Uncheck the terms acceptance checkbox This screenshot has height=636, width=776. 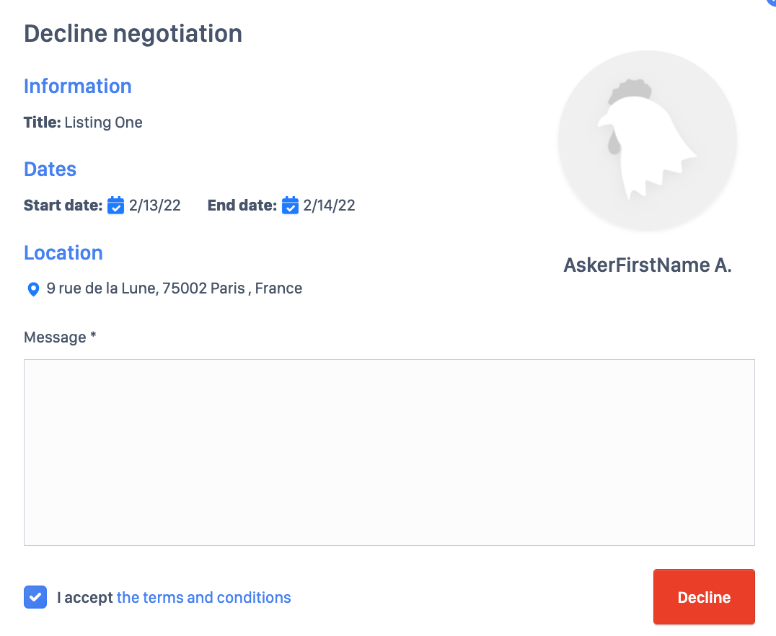pos(35,597)
